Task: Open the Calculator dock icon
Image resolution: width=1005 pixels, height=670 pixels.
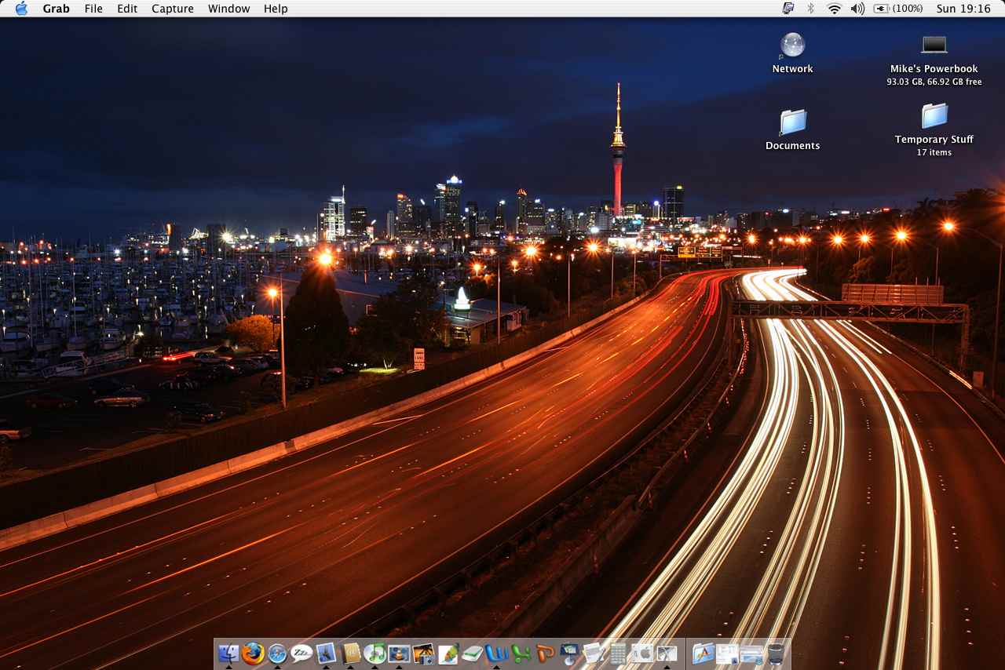Action: click(x=618, y=653)
